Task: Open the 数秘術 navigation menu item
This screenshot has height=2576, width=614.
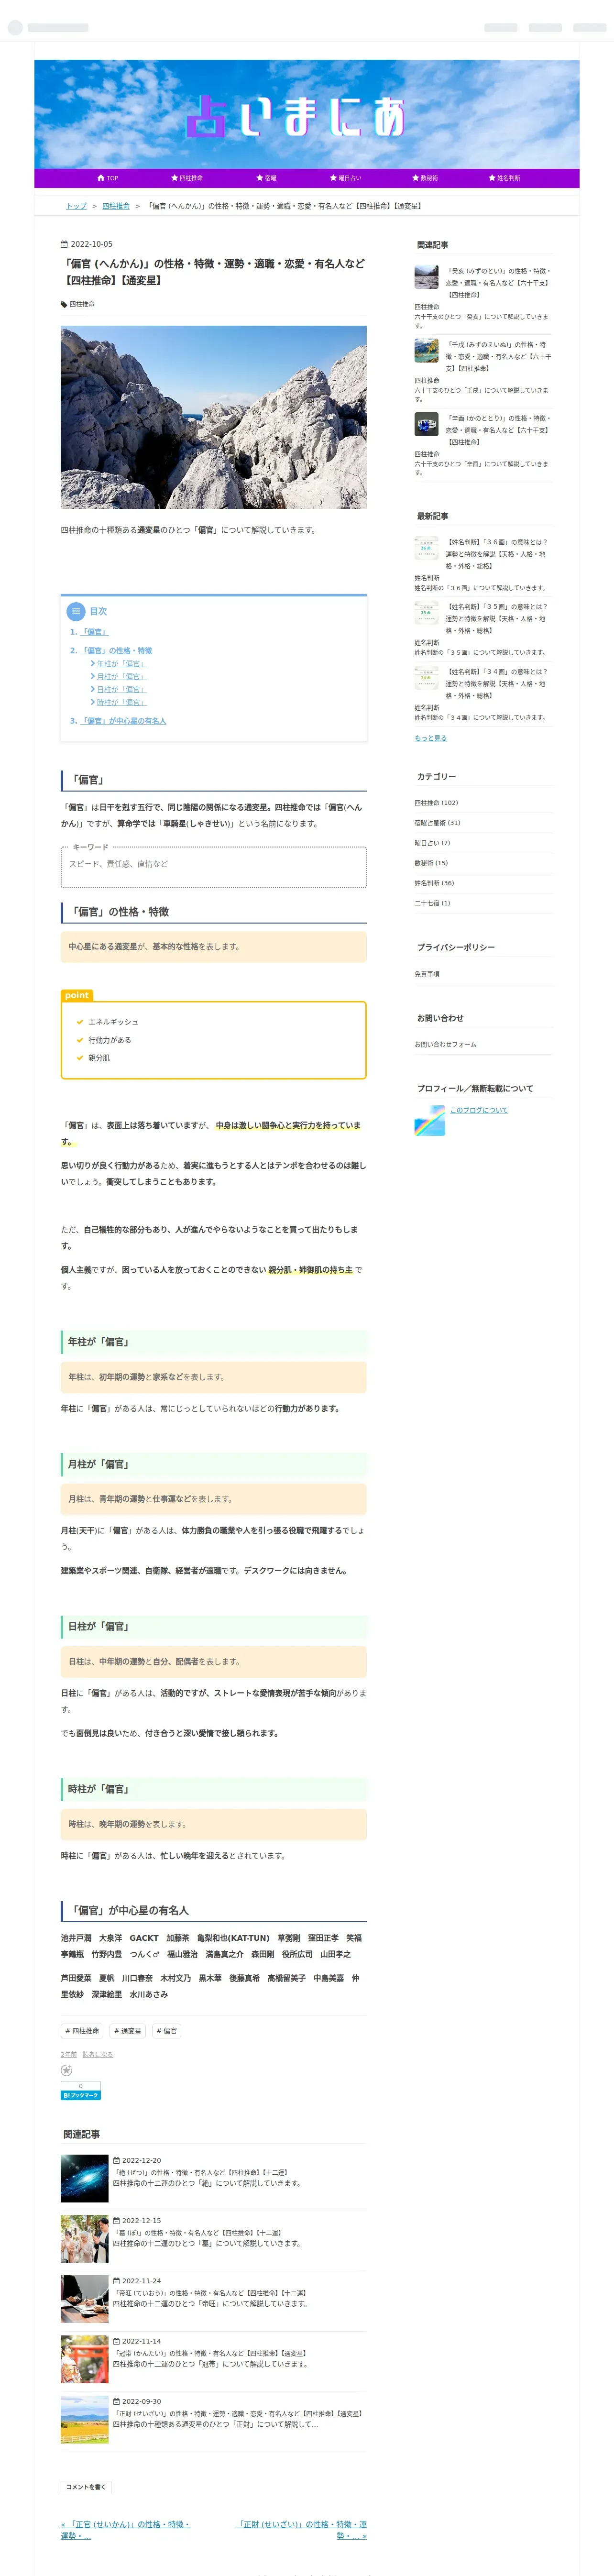Action: coord(424,178)
